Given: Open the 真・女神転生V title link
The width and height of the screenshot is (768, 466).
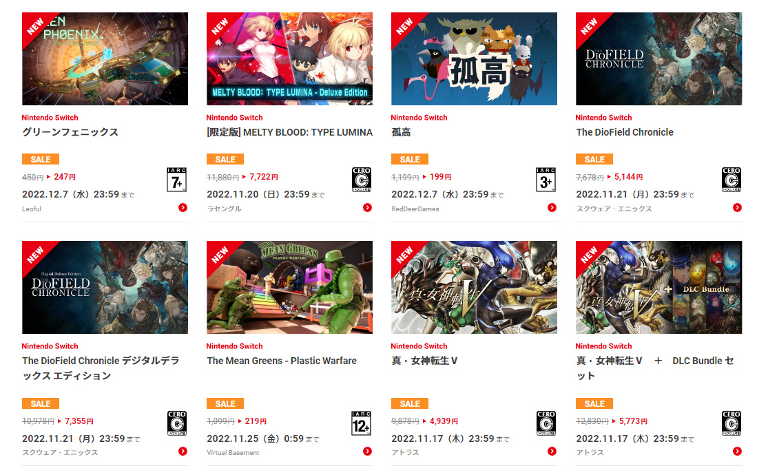Looking at the screenshot, I should click(424, 361).
